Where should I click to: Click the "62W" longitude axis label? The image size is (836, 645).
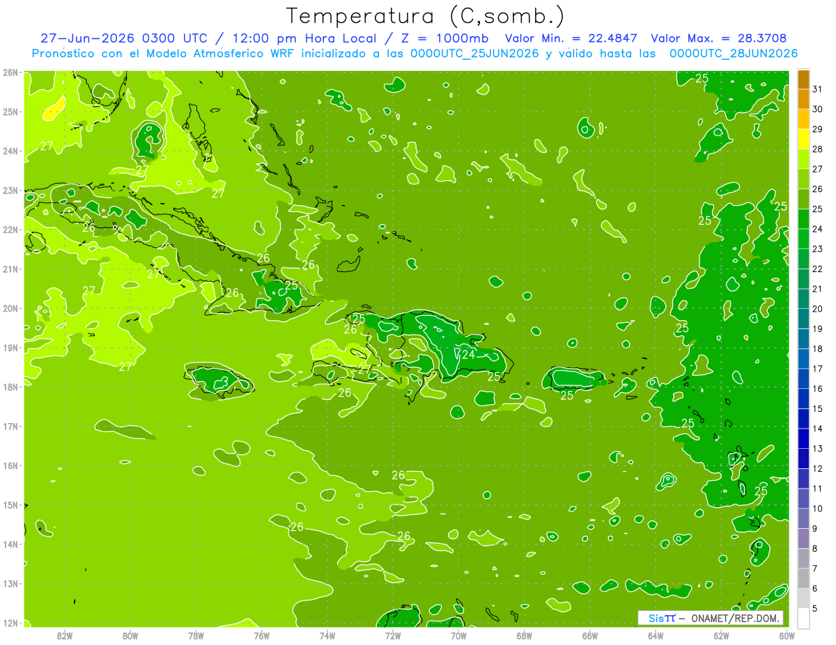(x=721, y=635)
